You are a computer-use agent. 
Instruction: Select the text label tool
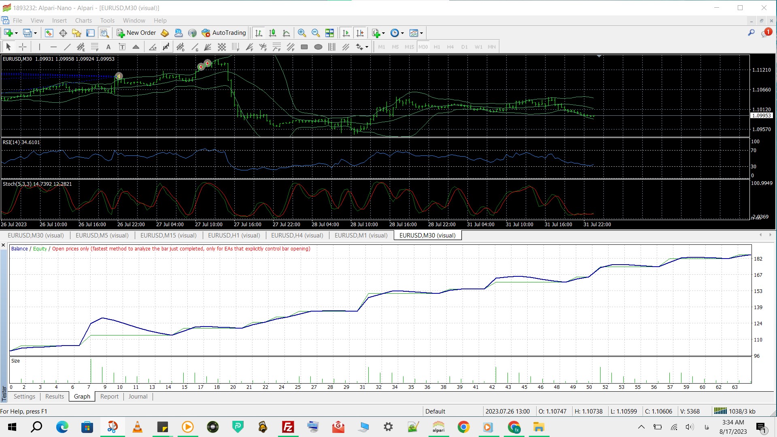pyautogui.click(x=122, y=47)
